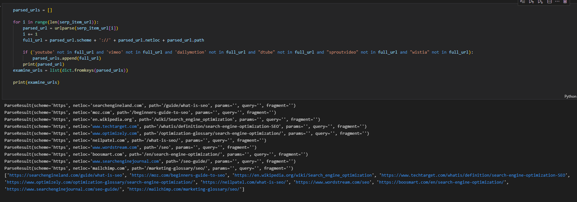
Task: Open more cell actions ellipsis
Action: click(557, 2)
